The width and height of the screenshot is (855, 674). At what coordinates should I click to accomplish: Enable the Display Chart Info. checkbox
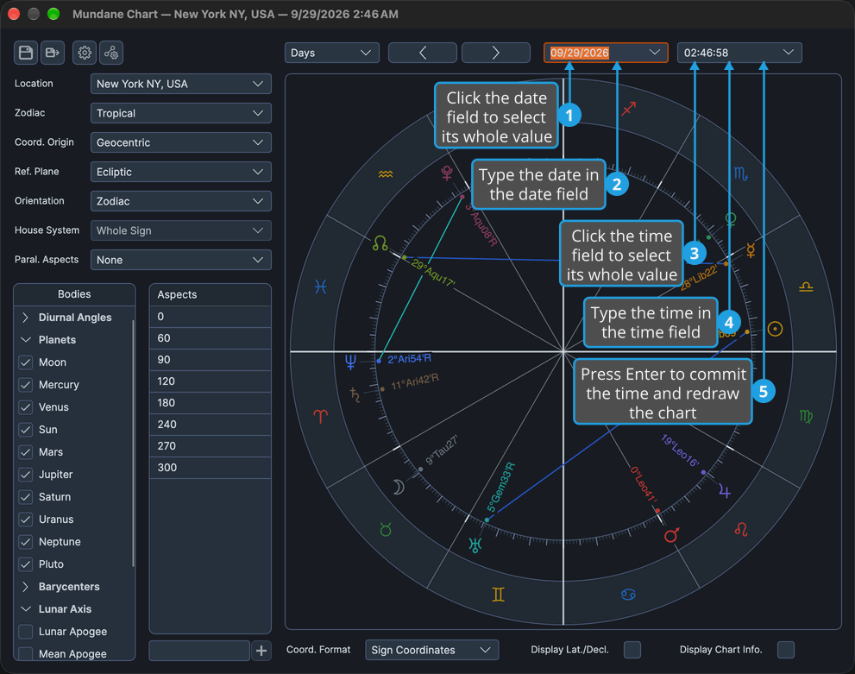click(x=786, y=650)
